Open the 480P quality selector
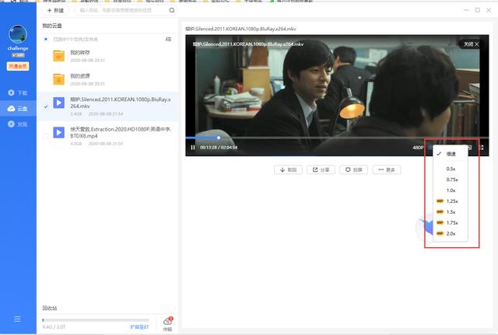Viewport: 498px width, 335px height. tap(418, 147)
